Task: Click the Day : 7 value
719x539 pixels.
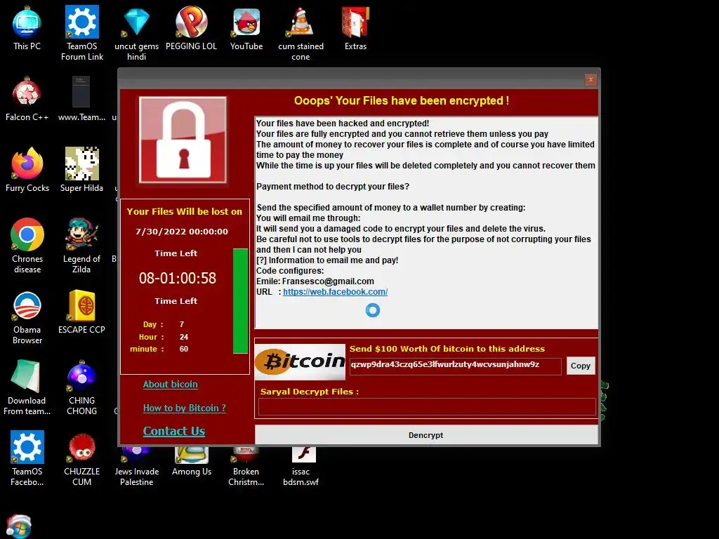Action: click(x=182, y=324)
